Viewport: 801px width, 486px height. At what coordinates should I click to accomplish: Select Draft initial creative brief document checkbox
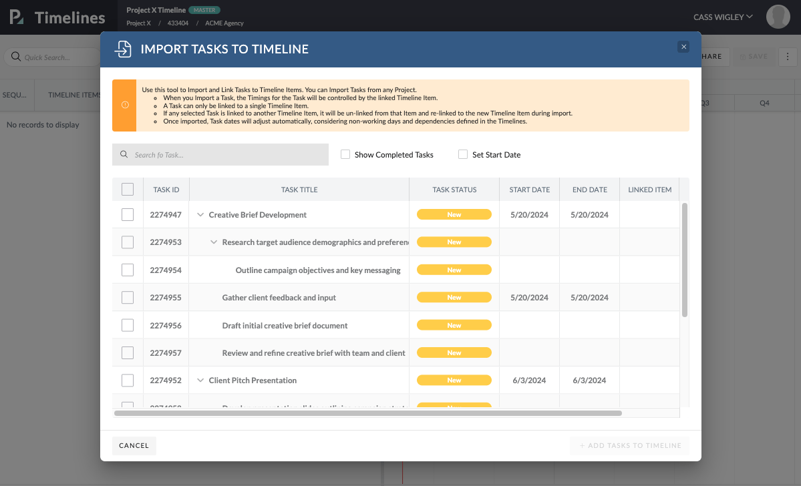click(128, 325)
